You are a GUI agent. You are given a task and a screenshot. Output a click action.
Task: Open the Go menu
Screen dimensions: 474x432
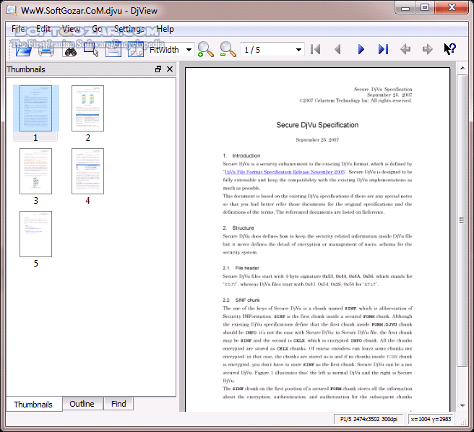97,29
